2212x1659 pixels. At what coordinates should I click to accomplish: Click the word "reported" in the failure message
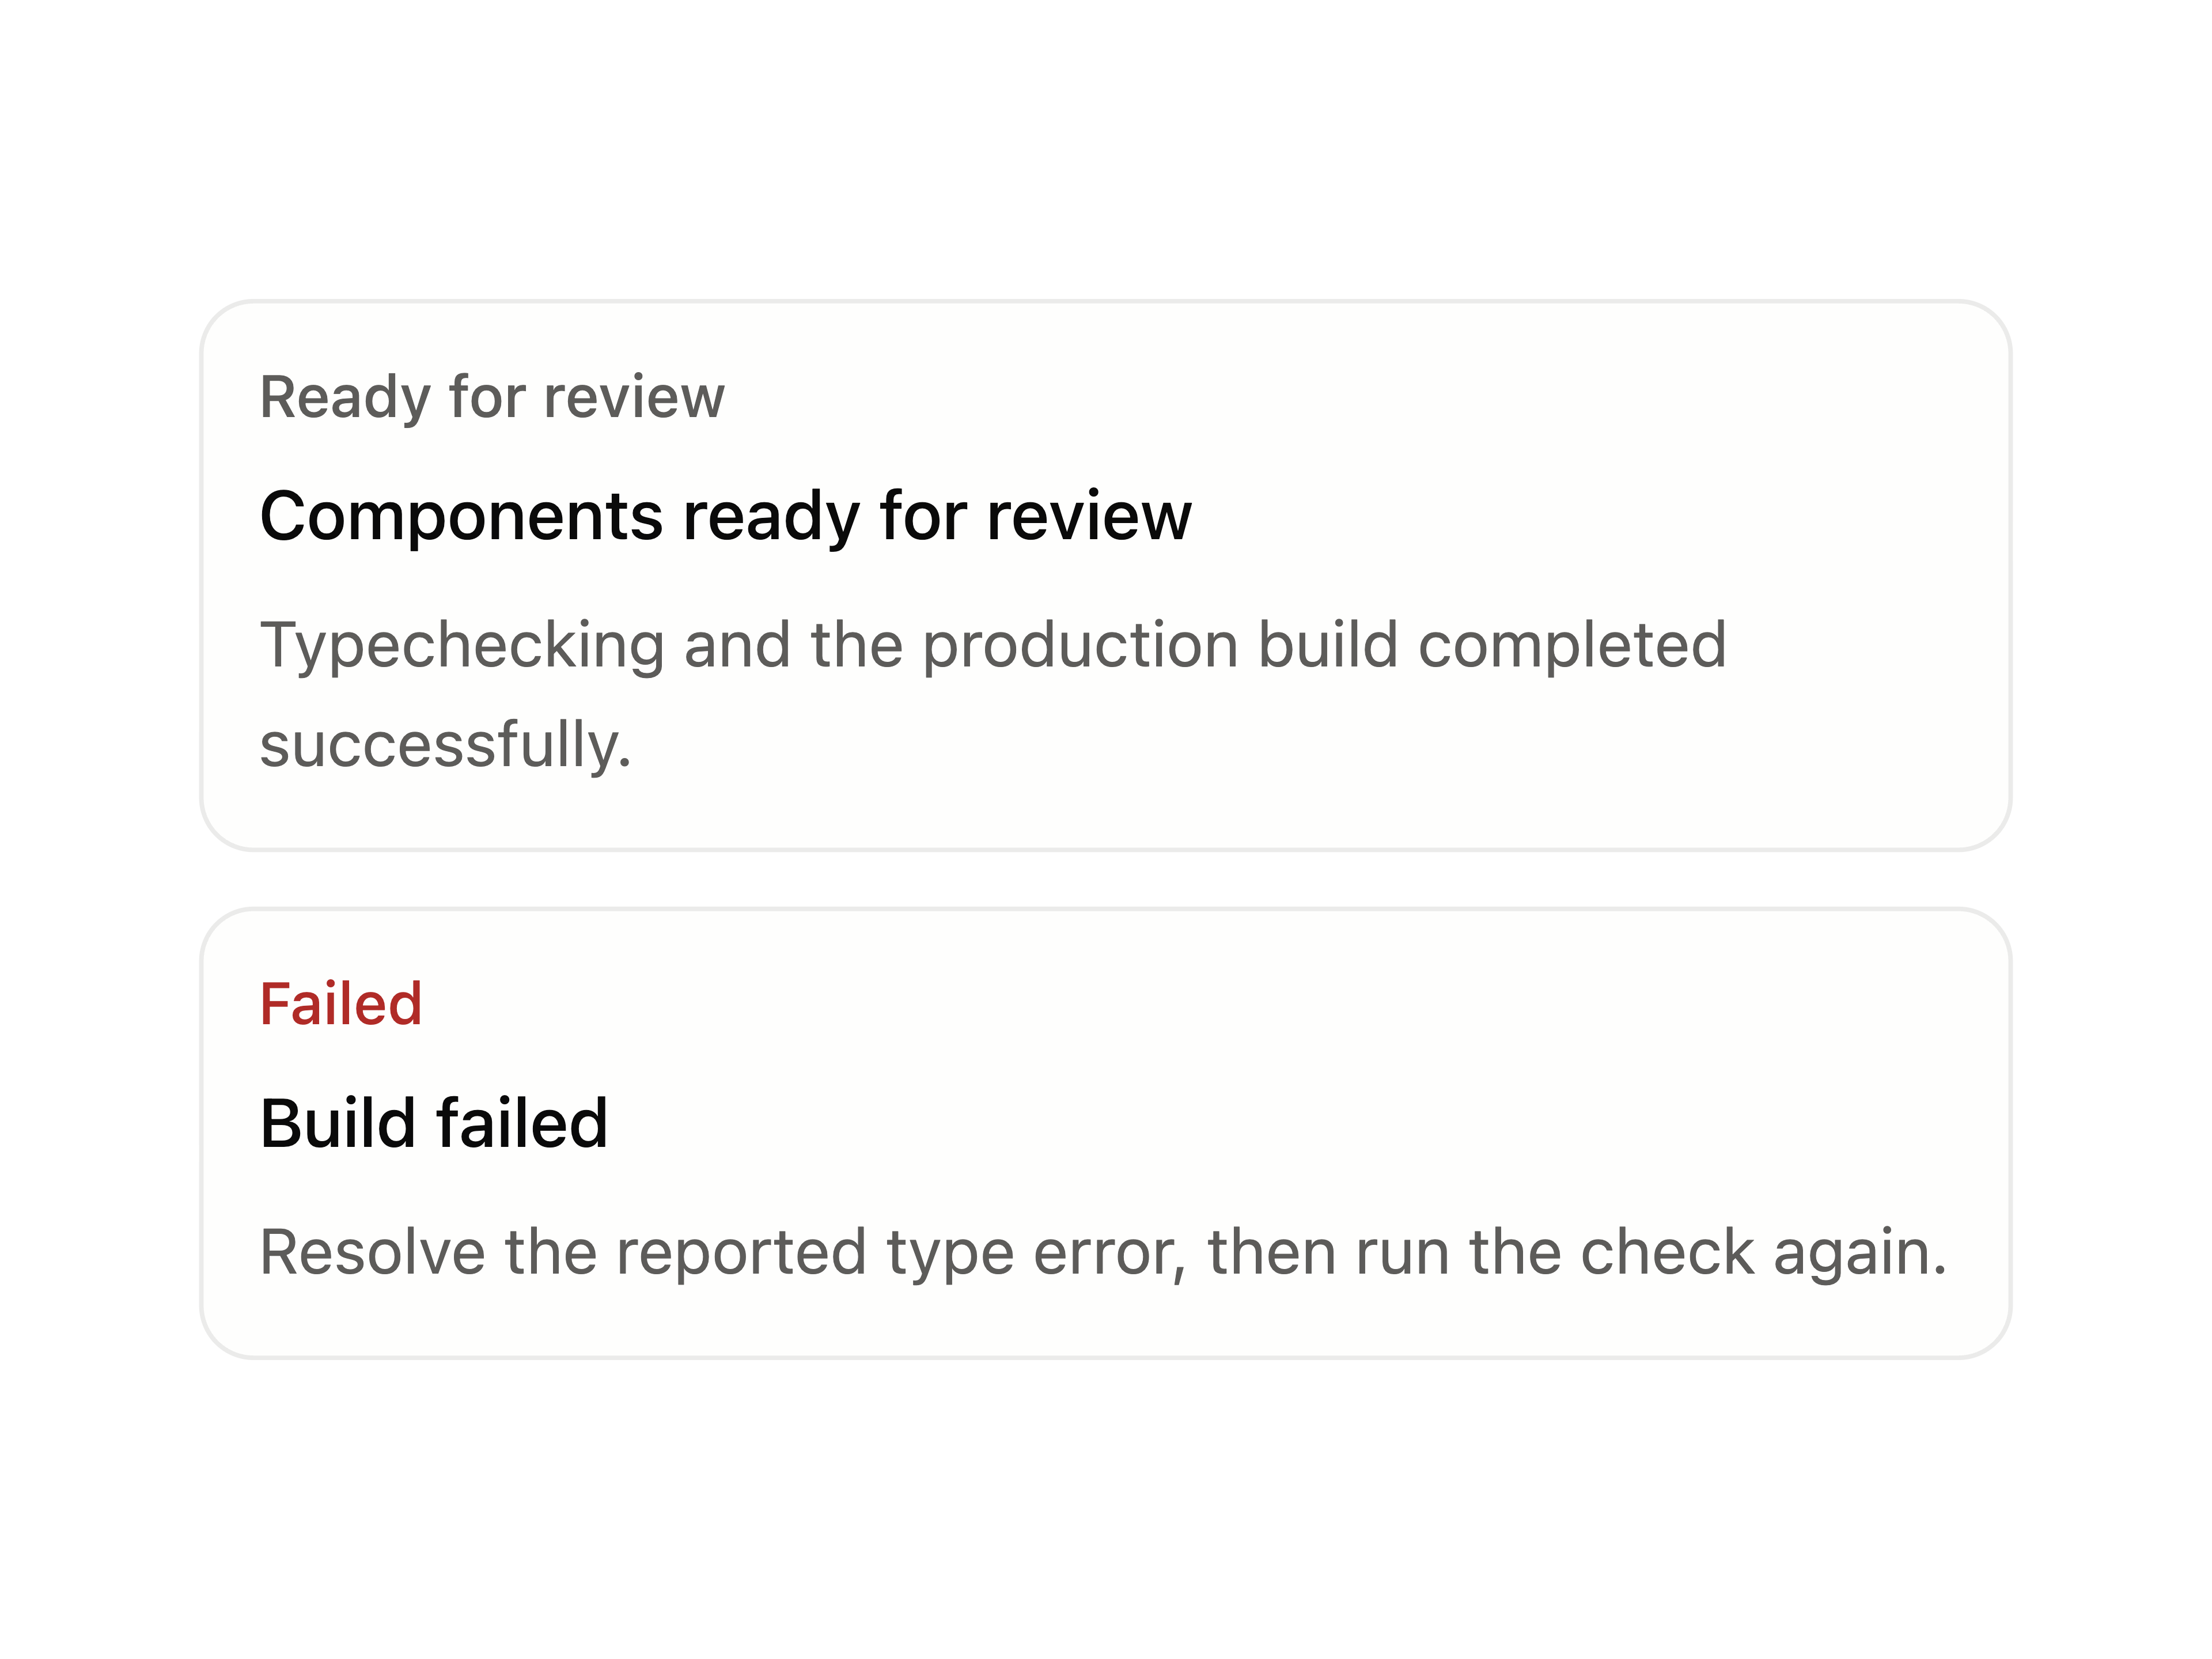tap(741, 1254)
